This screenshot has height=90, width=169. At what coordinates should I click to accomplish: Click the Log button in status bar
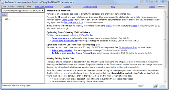click(155, 86)
